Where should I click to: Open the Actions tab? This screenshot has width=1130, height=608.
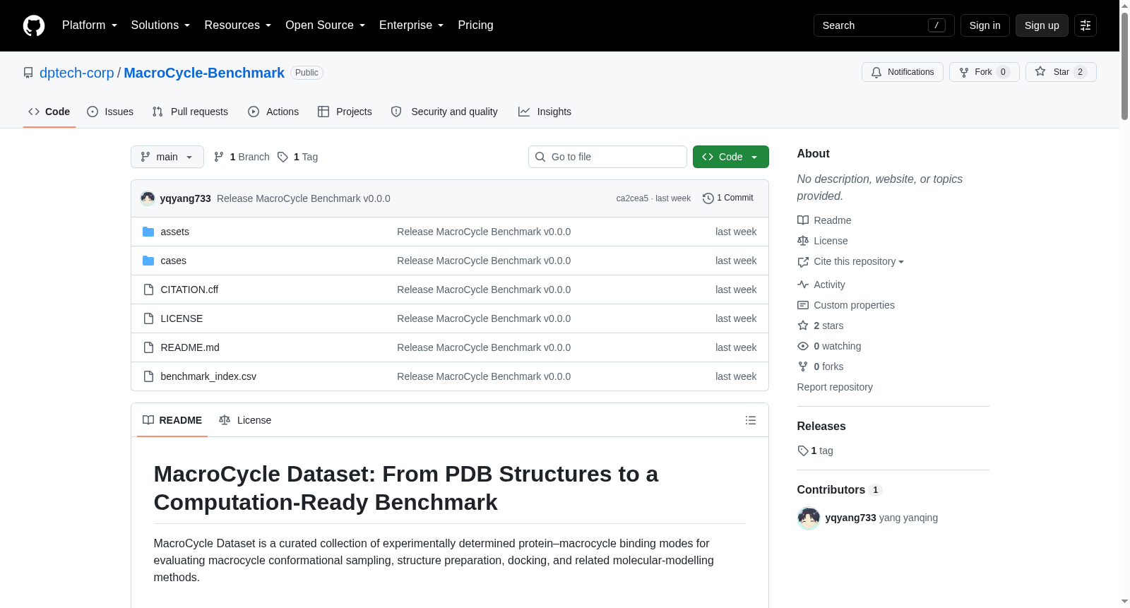tap(273, 112)
